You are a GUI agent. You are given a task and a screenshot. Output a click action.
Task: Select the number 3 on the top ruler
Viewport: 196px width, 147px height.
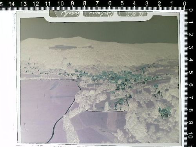coord(147,4)
